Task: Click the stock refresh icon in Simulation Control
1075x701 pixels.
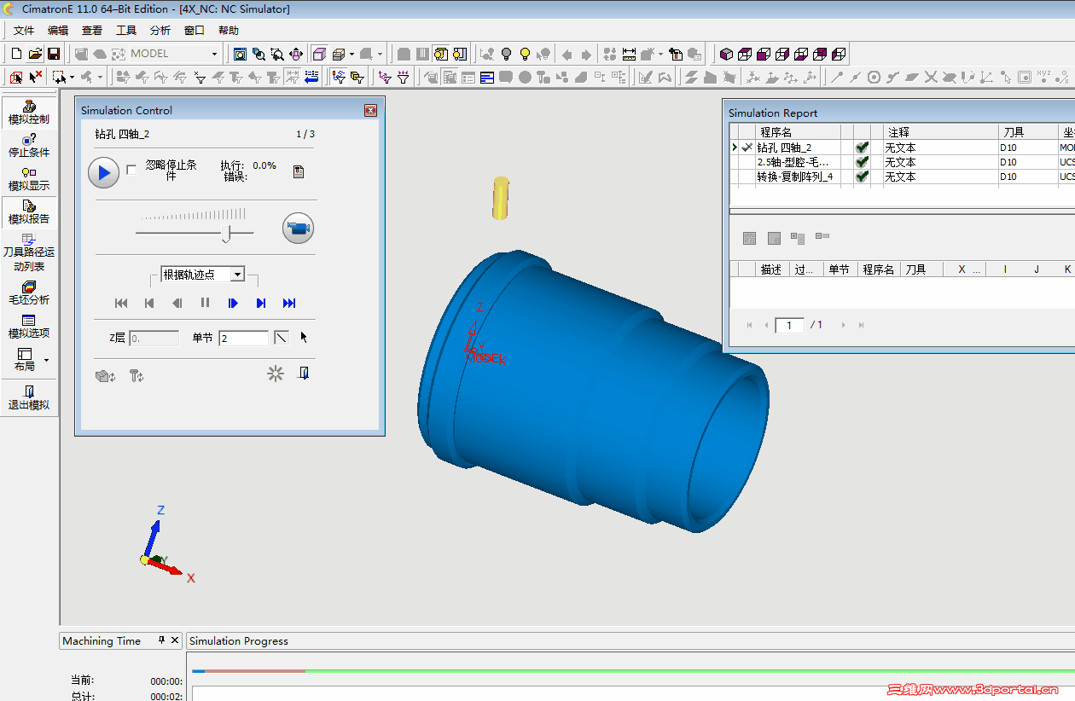Action: click(x=106, y=374)
